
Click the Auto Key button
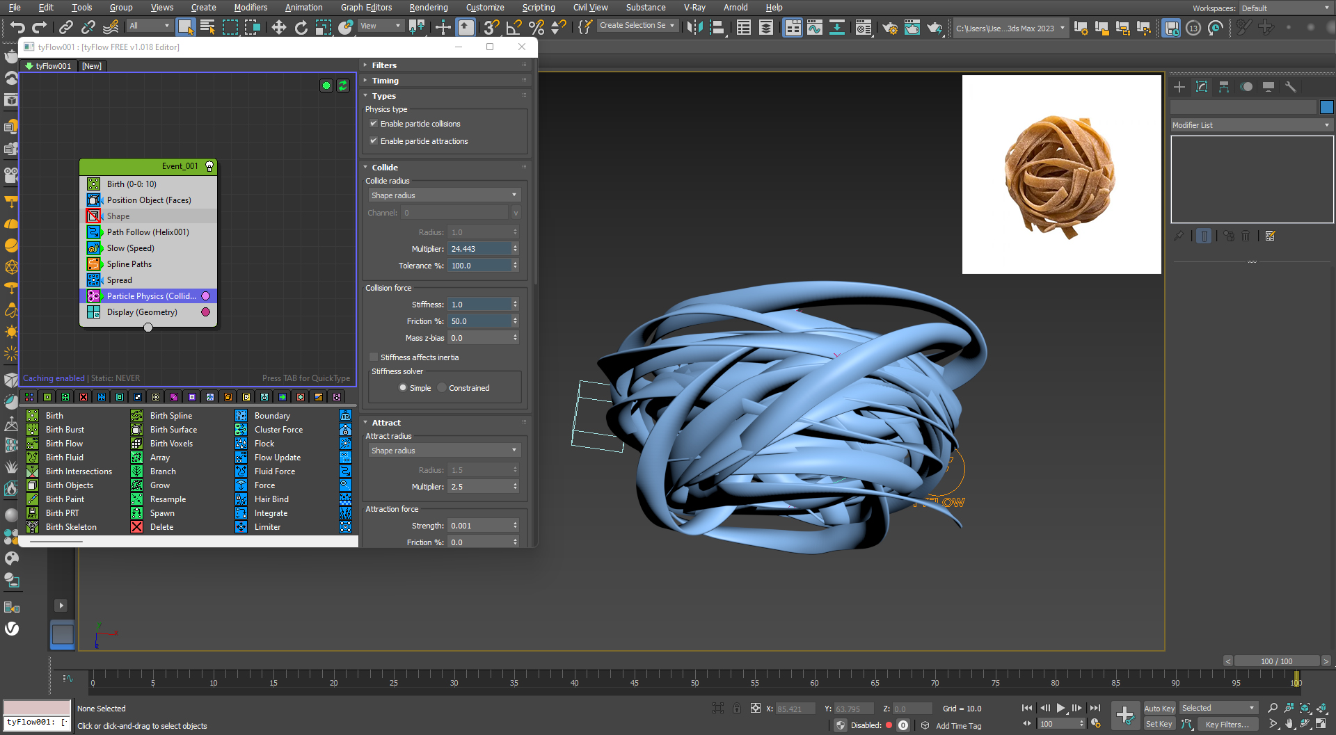pyautogui.click(x=1159, y=709)
